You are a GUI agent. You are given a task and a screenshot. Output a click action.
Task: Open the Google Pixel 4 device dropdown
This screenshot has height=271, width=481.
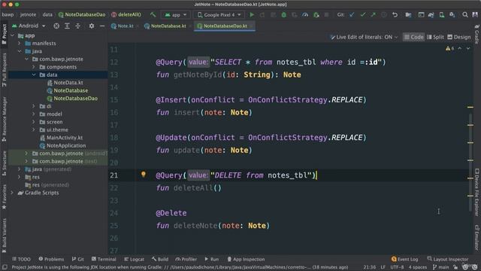(x=219, y=14)
